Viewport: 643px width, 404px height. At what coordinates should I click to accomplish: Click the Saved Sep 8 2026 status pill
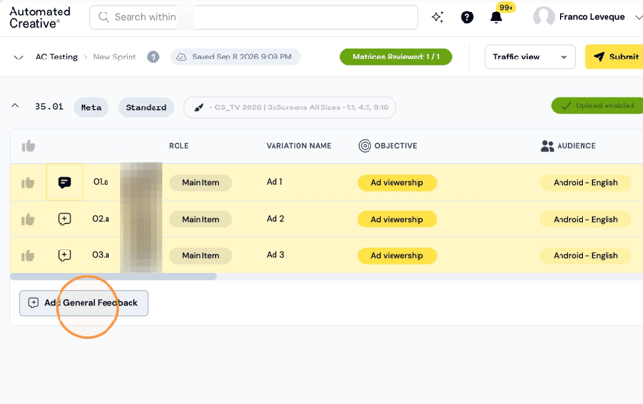[236, 57]
